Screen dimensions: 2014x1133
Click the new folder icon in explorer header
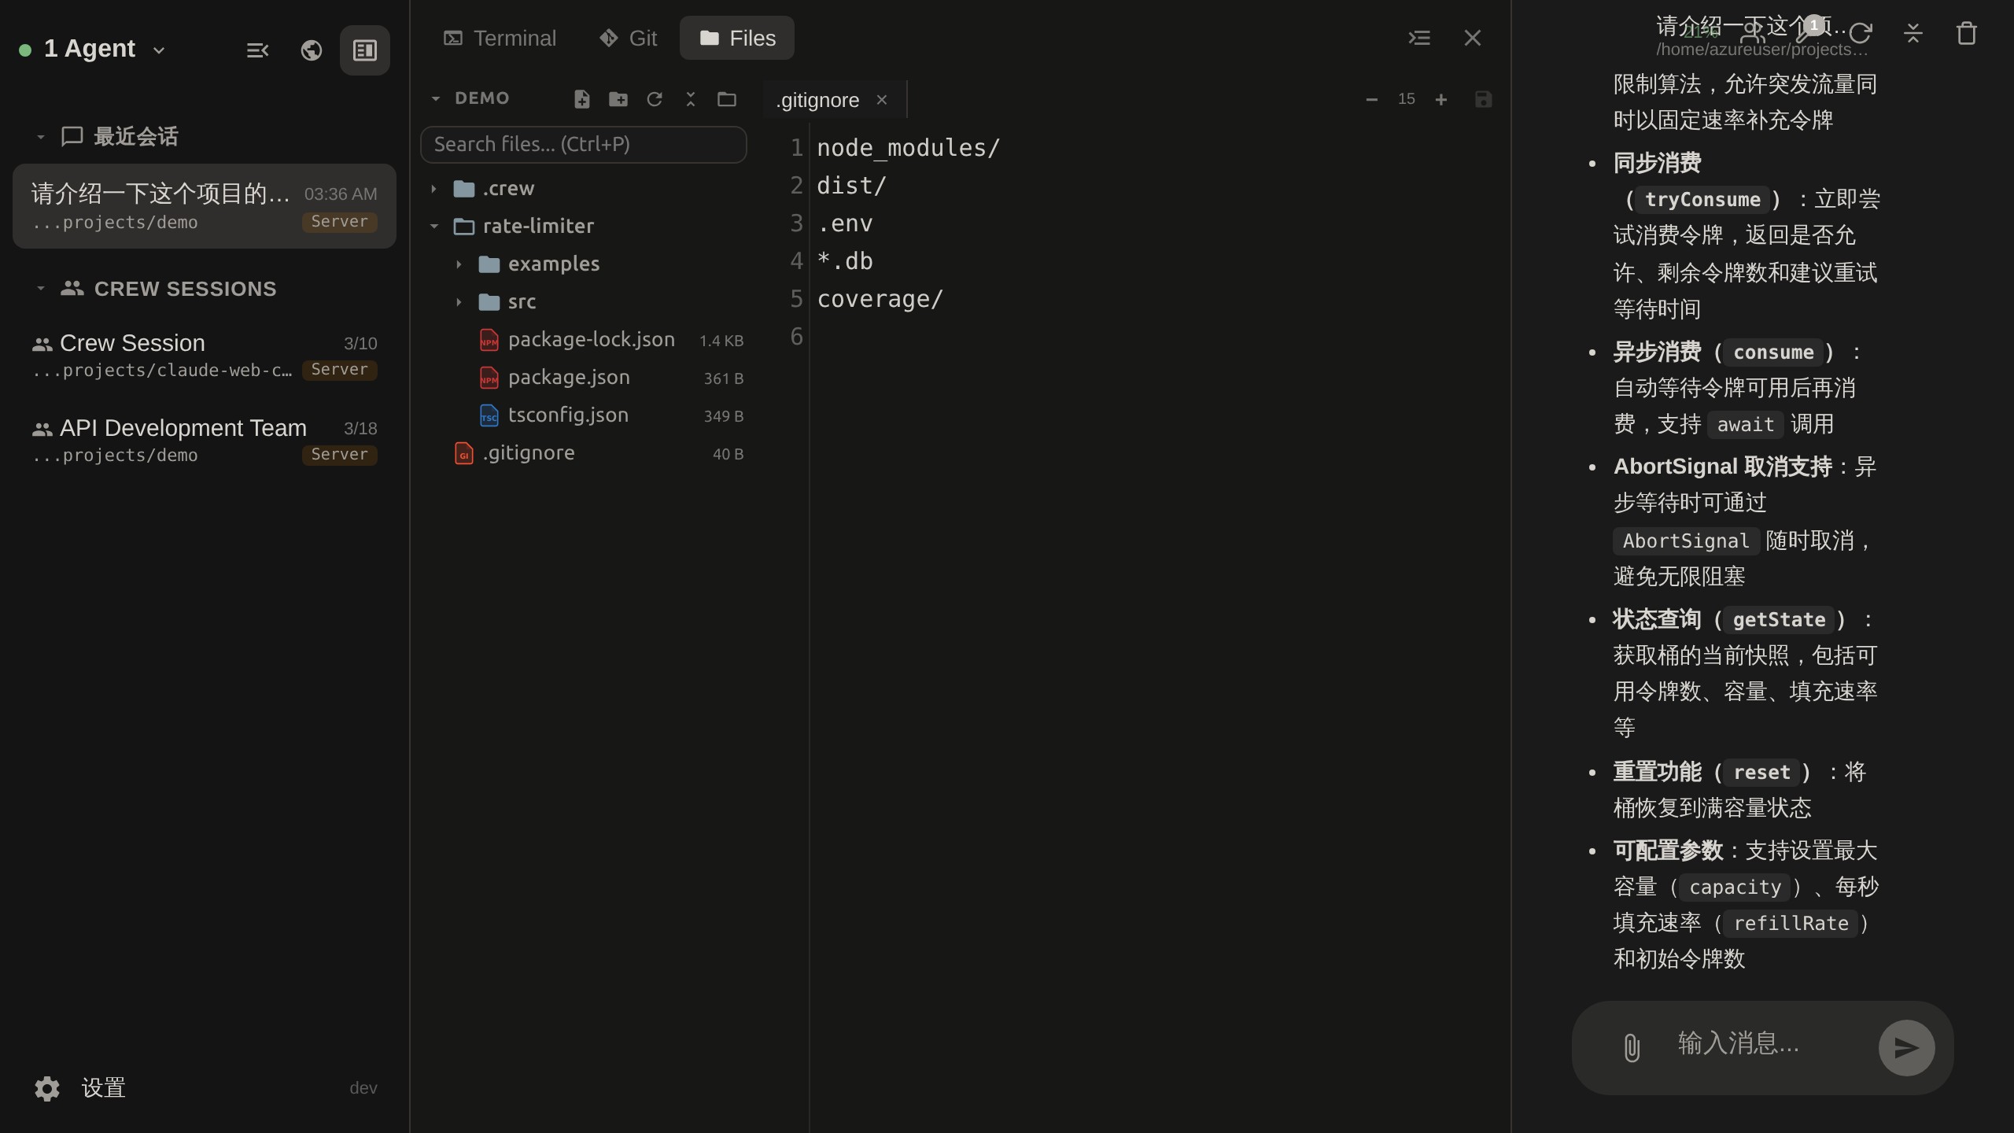click(x=618, y=99)
